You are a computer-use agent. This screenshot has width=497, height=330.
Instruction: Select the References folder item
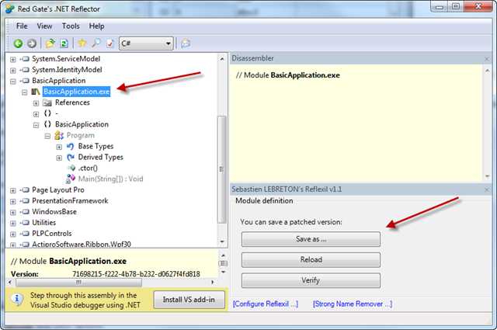click(x=72, y=102)
